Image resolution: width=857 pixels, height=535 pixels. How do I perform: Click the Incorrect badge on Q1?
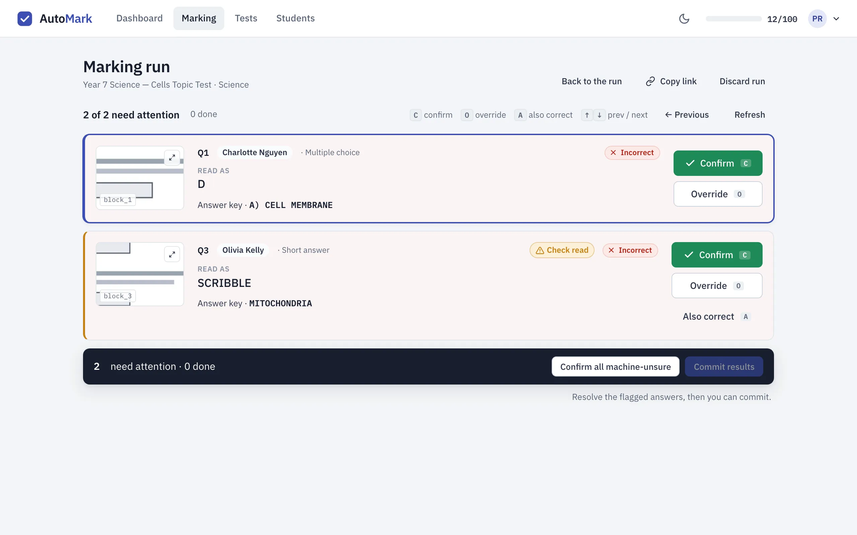tap(632, 152)
